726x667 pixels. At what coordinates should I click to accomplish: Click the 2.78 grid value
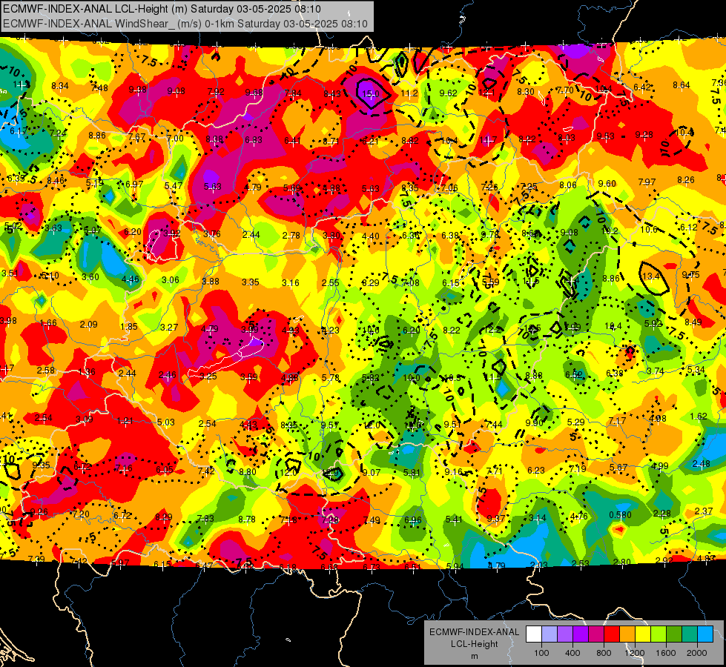click(x=291, y=236)
